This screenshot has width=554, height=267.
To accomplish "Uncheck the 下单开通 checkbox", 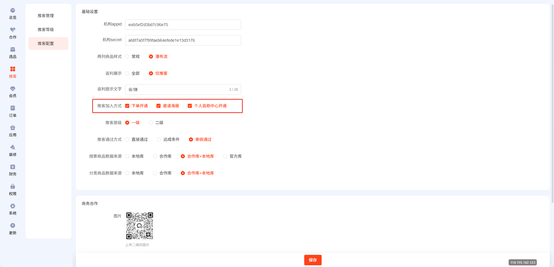I will [x=127, y=106].
